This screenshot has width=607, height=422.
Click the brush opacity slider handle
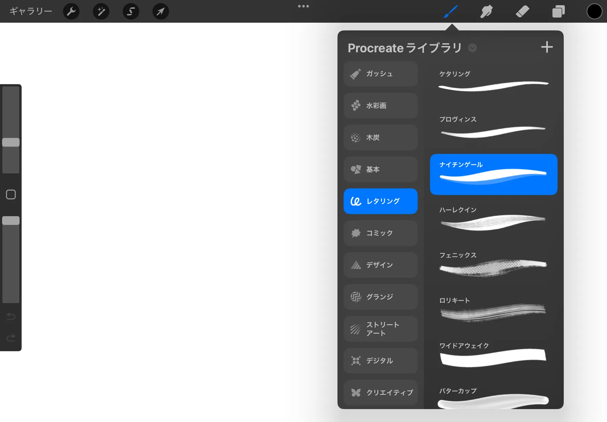11,220
